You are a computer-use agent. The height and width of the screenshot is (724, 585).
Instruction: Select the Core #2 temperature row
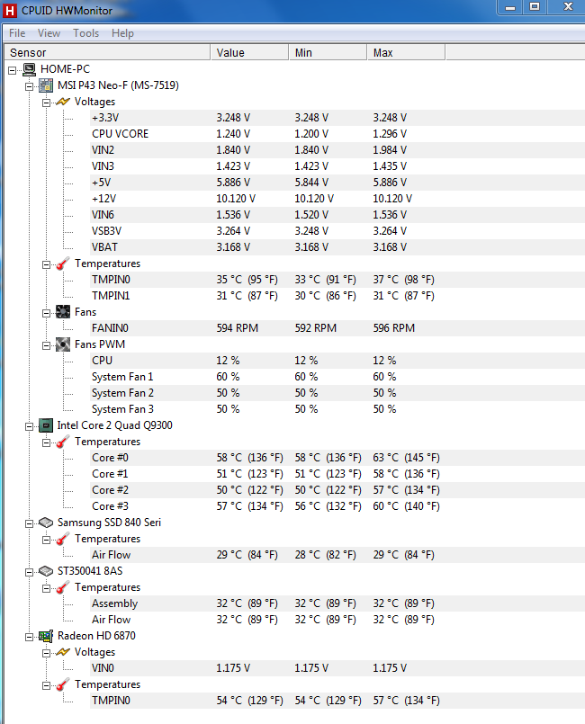(337, 490)
